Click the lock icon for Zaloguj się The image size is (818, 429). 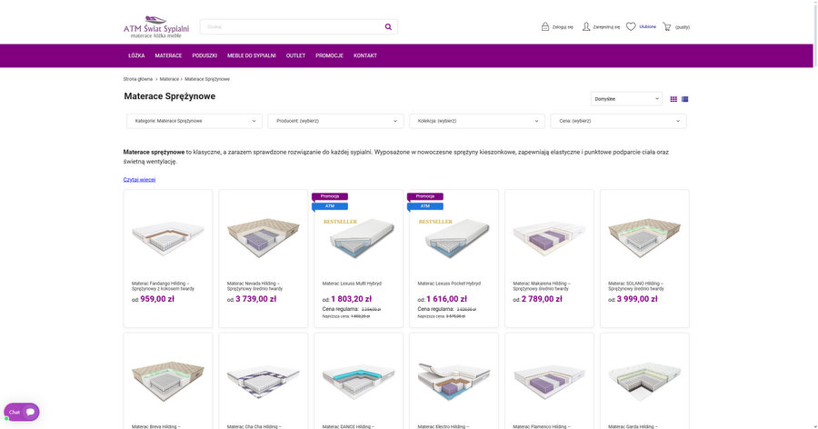pos(545,26)
